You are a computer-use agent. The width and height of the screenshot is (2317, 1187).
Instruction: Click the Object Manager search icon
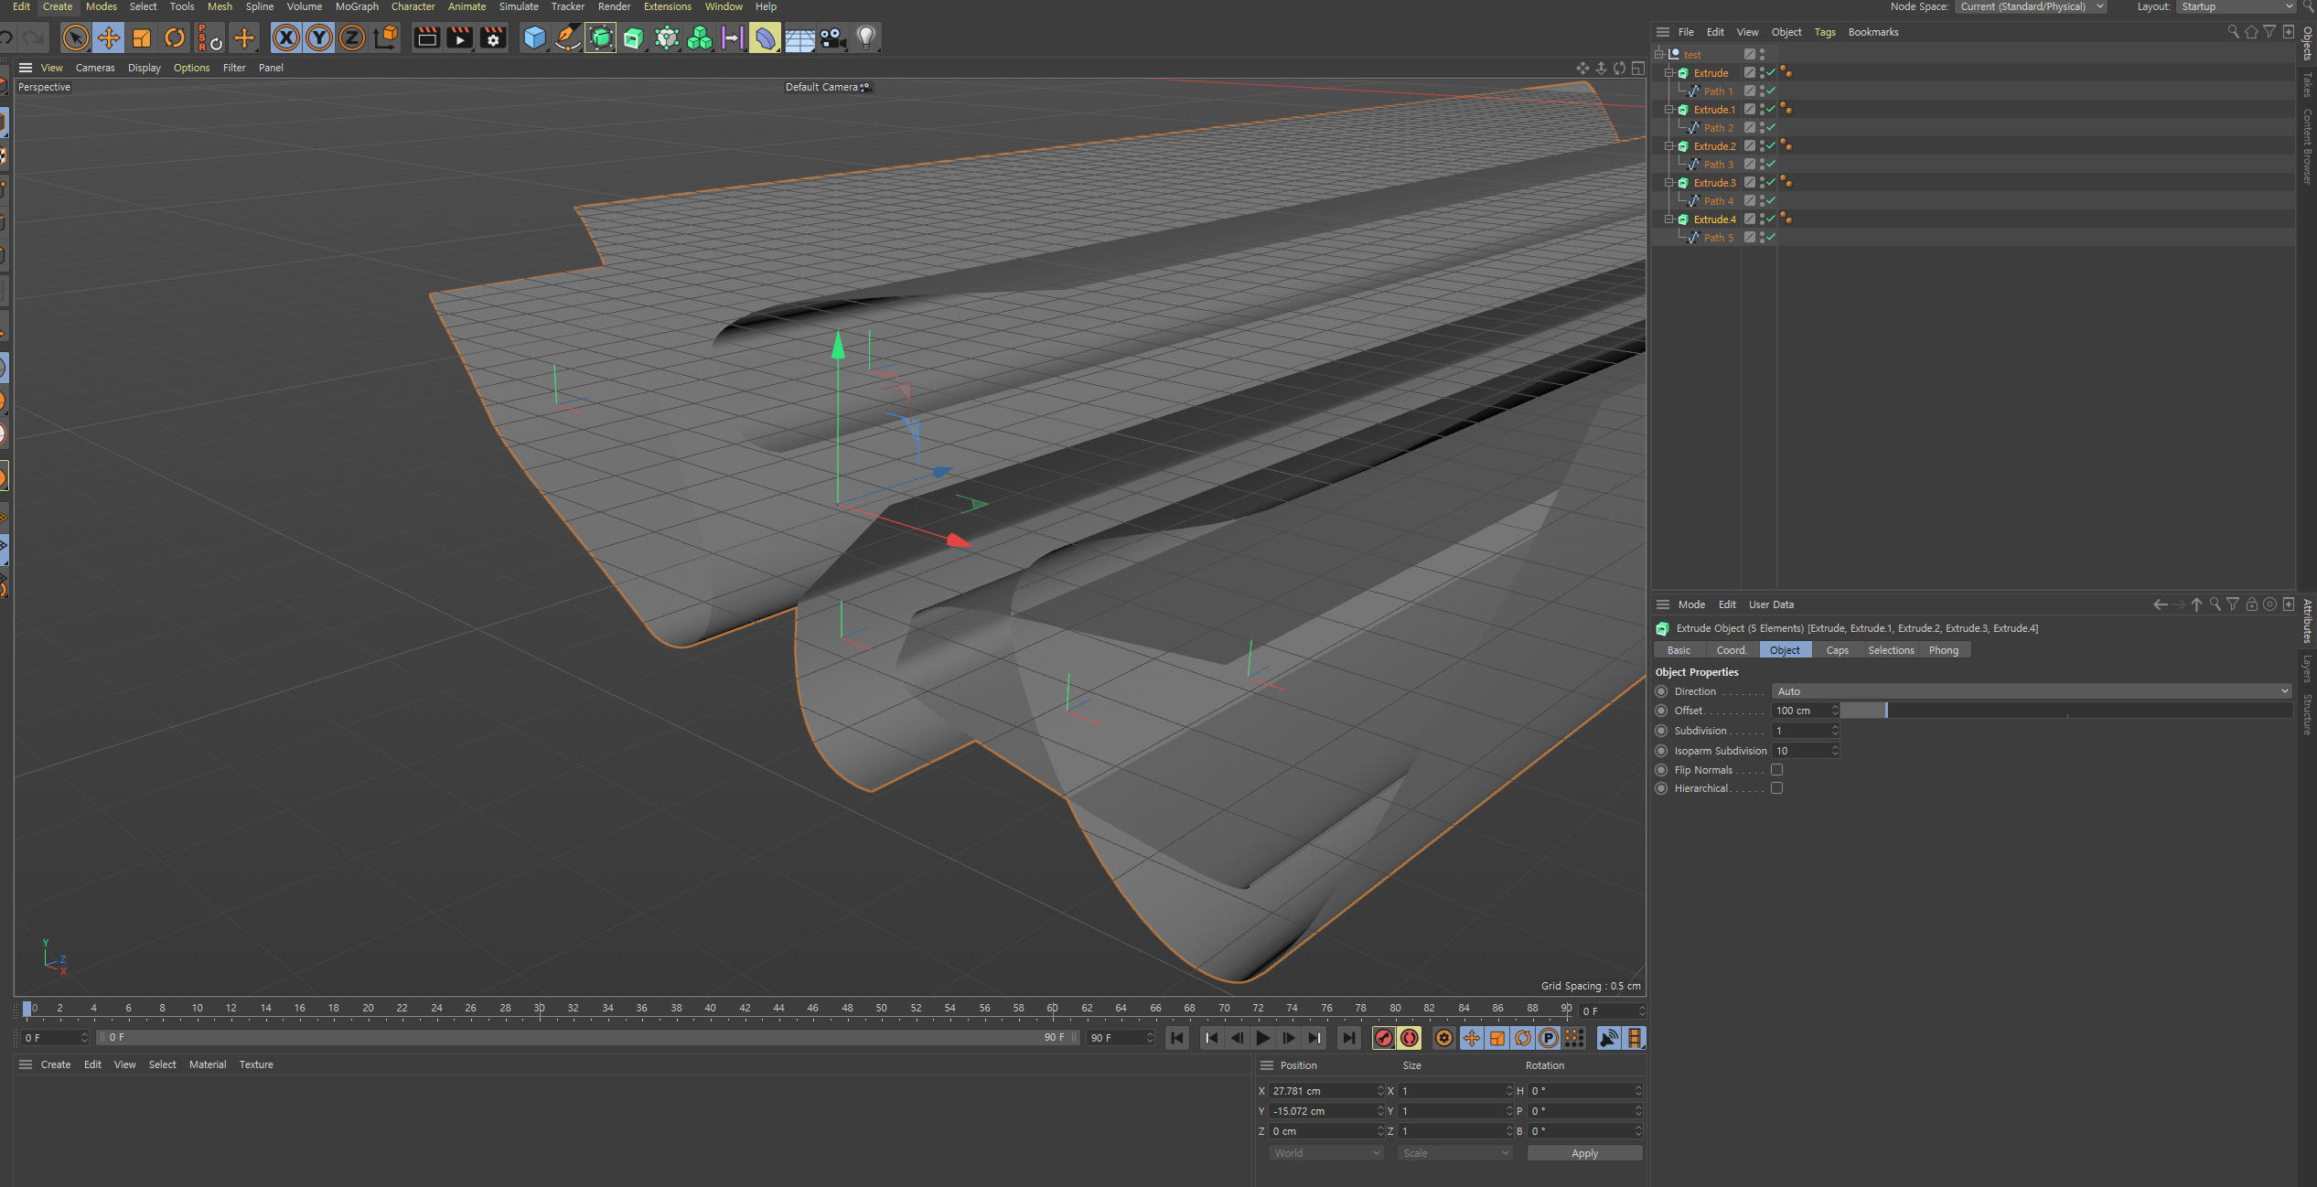point(2233,32)
